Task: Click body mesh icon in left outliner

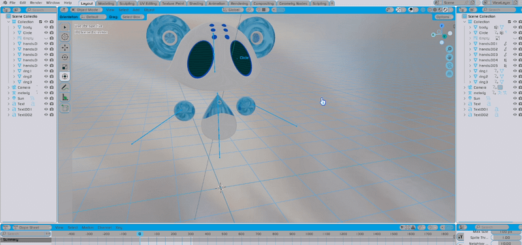Action: (20, 27)
